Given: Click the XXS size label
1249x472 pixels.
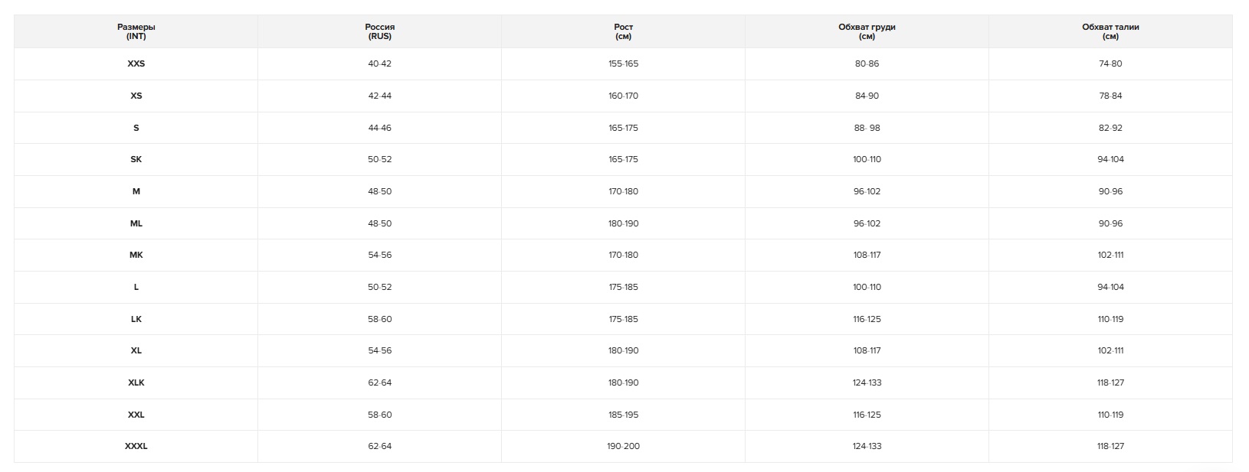Looking at the screenshot, I should 136,64.
